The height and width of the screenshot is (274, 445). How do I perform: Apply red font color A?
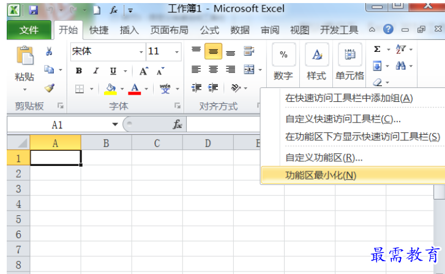coord(135,89)
